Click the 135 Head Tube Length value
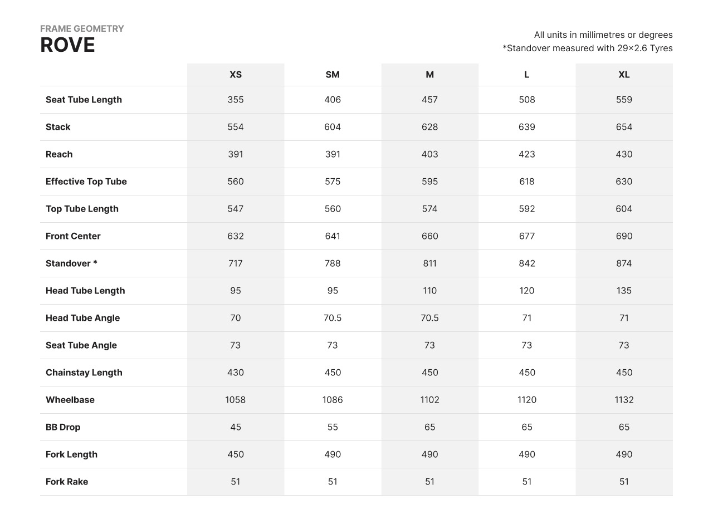The width and height of the screenshot is (713, 519). pos(624,291)
